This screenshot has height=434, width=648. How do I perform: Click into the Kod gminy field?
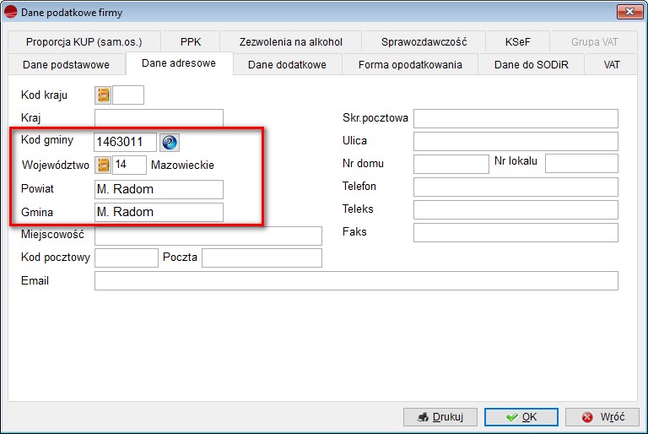[125, 142]
